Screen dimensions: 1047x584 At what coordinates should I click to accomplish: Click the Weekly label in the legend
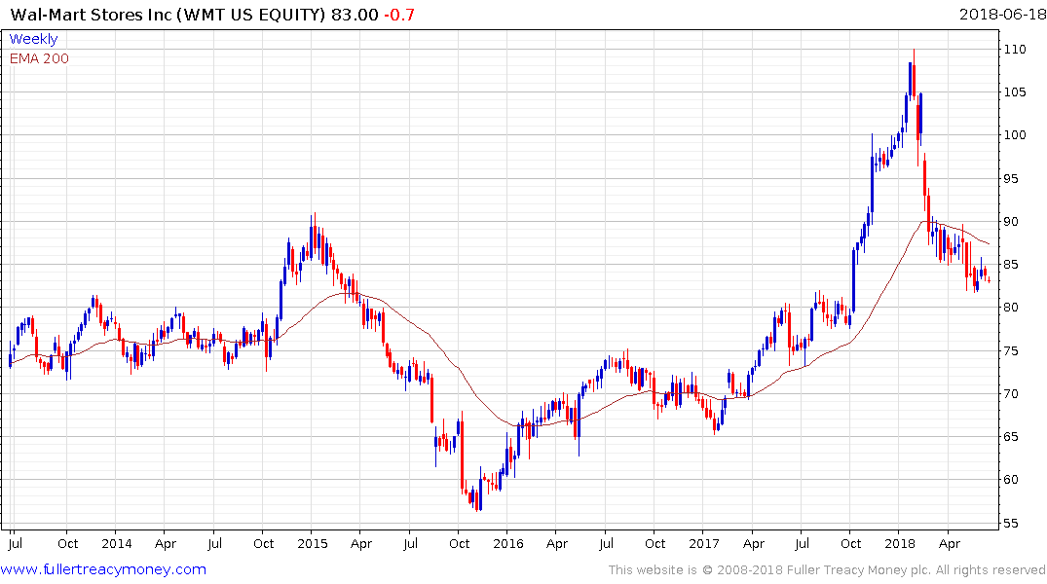point(33,39)
